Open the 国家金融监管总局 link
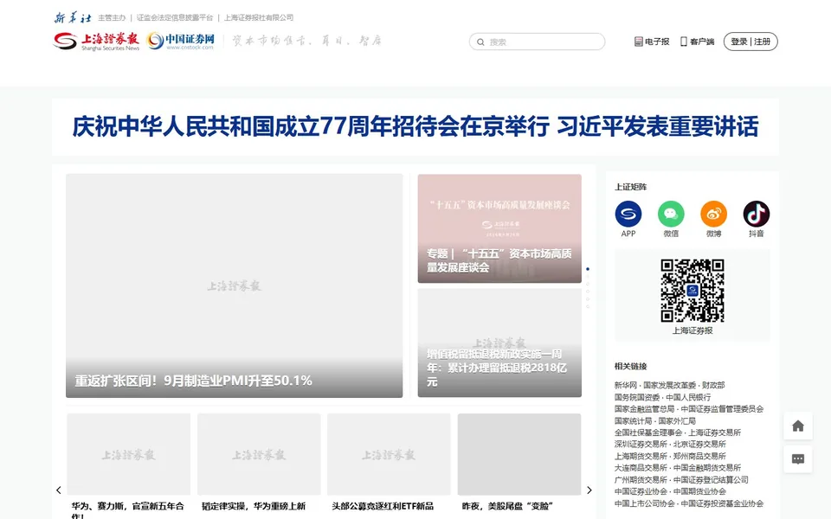Image resolution: width=831 pixels, height=519 pixels. 644,409
